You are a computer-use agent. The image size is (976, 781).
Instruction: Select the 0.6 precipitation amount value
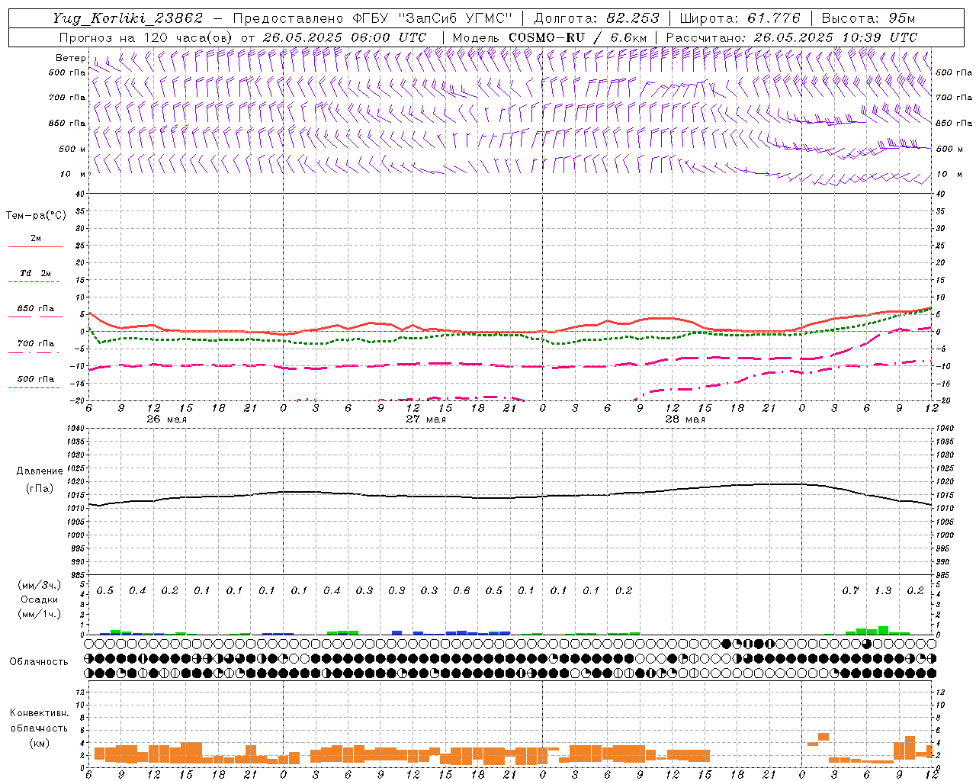(461, 591)
